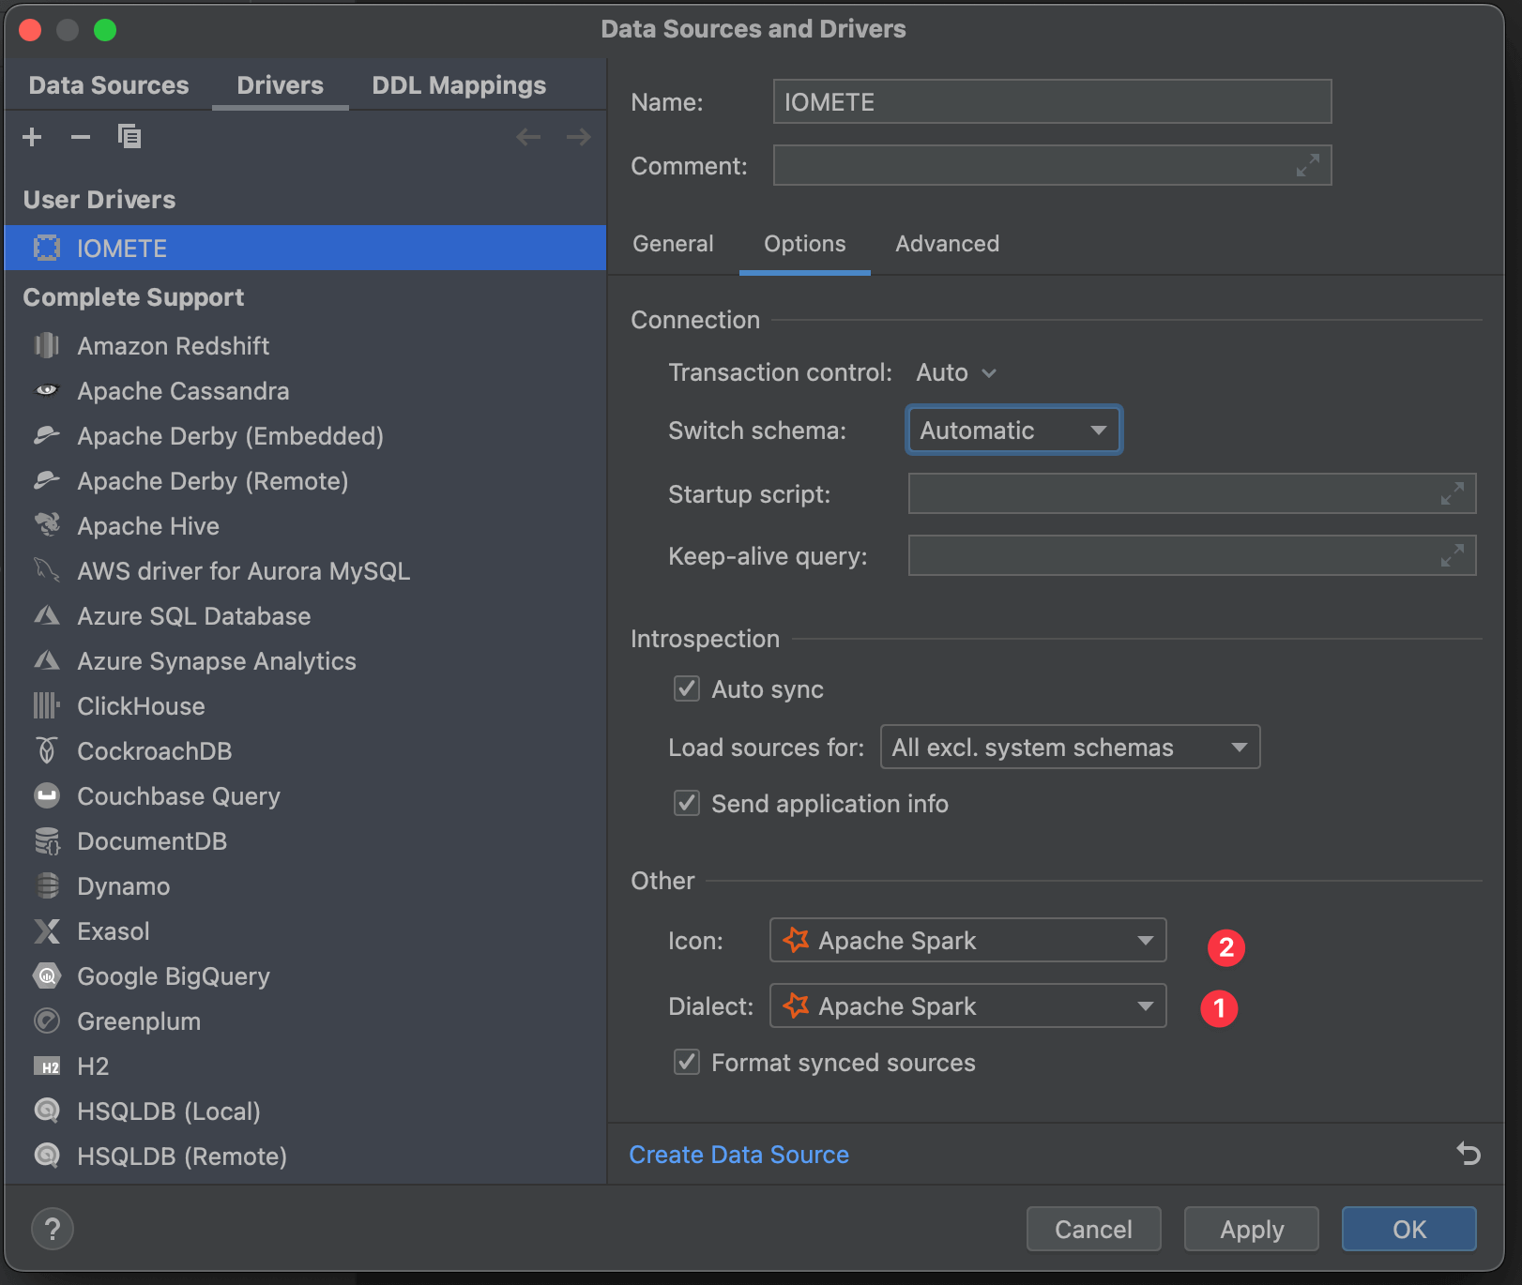Image resolution: width=1522 pixels, height=1285 pixels.
Task: Select the HSQLDB (Remote) driver
Action: pos(305,1156)
